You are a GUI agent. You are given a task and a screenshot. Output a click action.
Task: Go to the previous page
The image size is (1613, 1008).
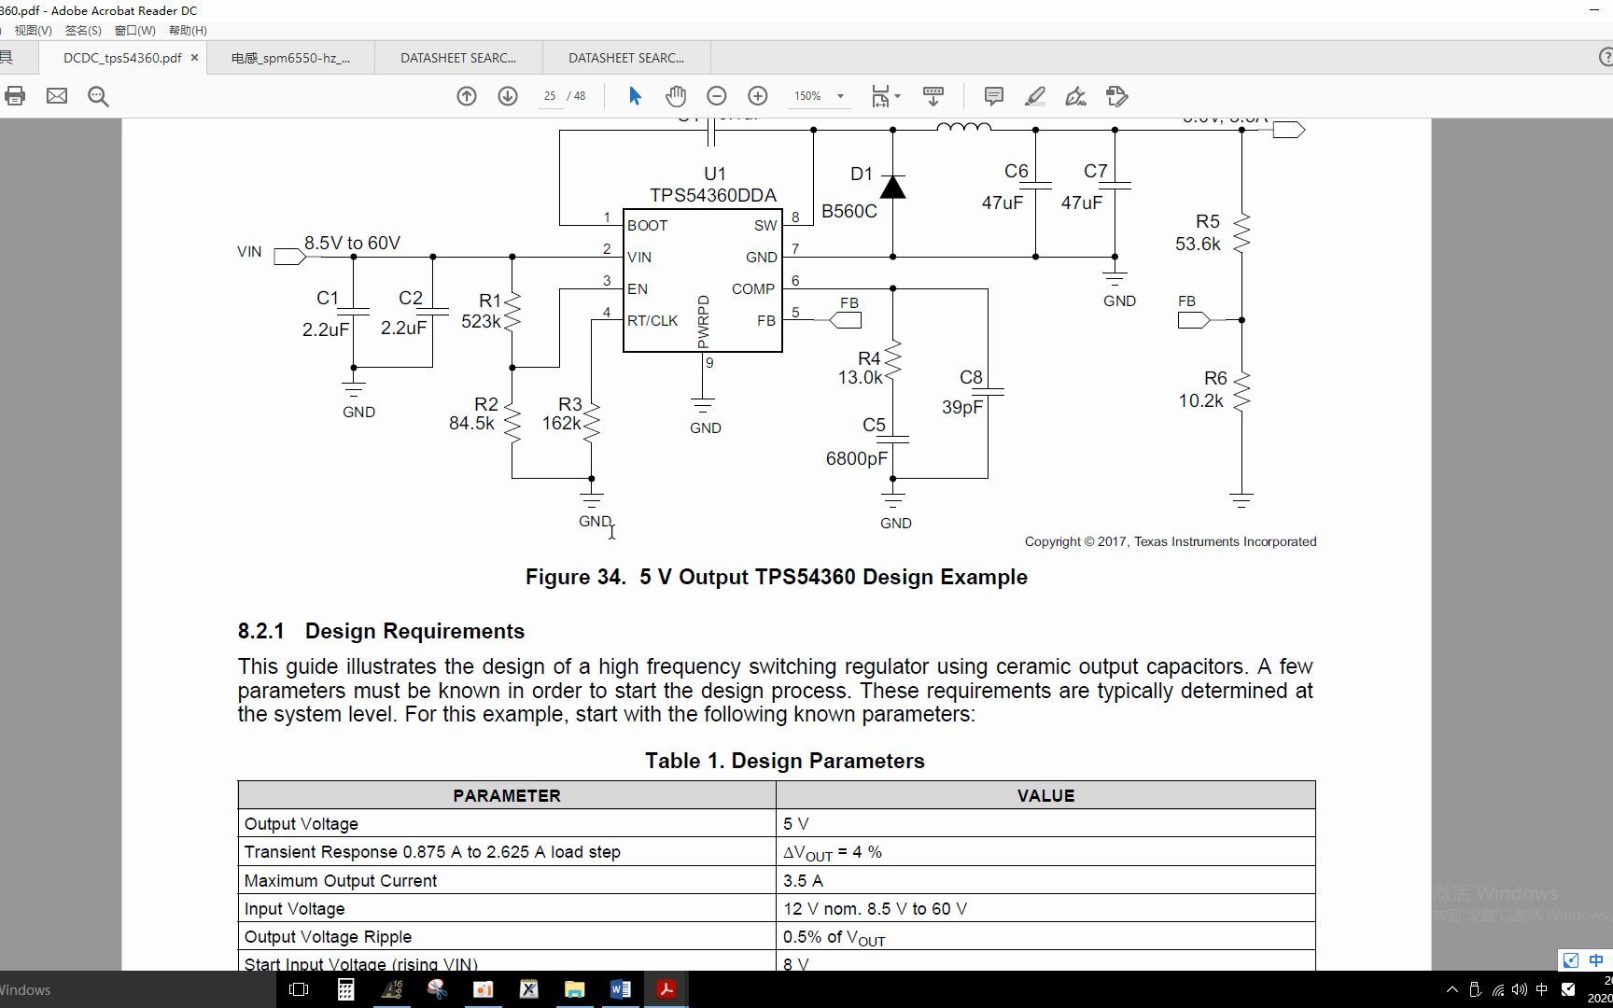[467, 96]
